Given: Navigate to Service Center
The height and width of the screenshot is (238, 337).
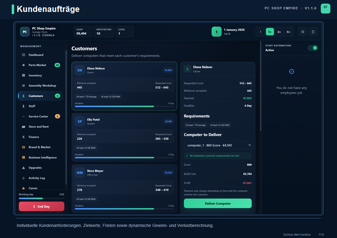Looking at the screenshot, I should tap(41, 116).
